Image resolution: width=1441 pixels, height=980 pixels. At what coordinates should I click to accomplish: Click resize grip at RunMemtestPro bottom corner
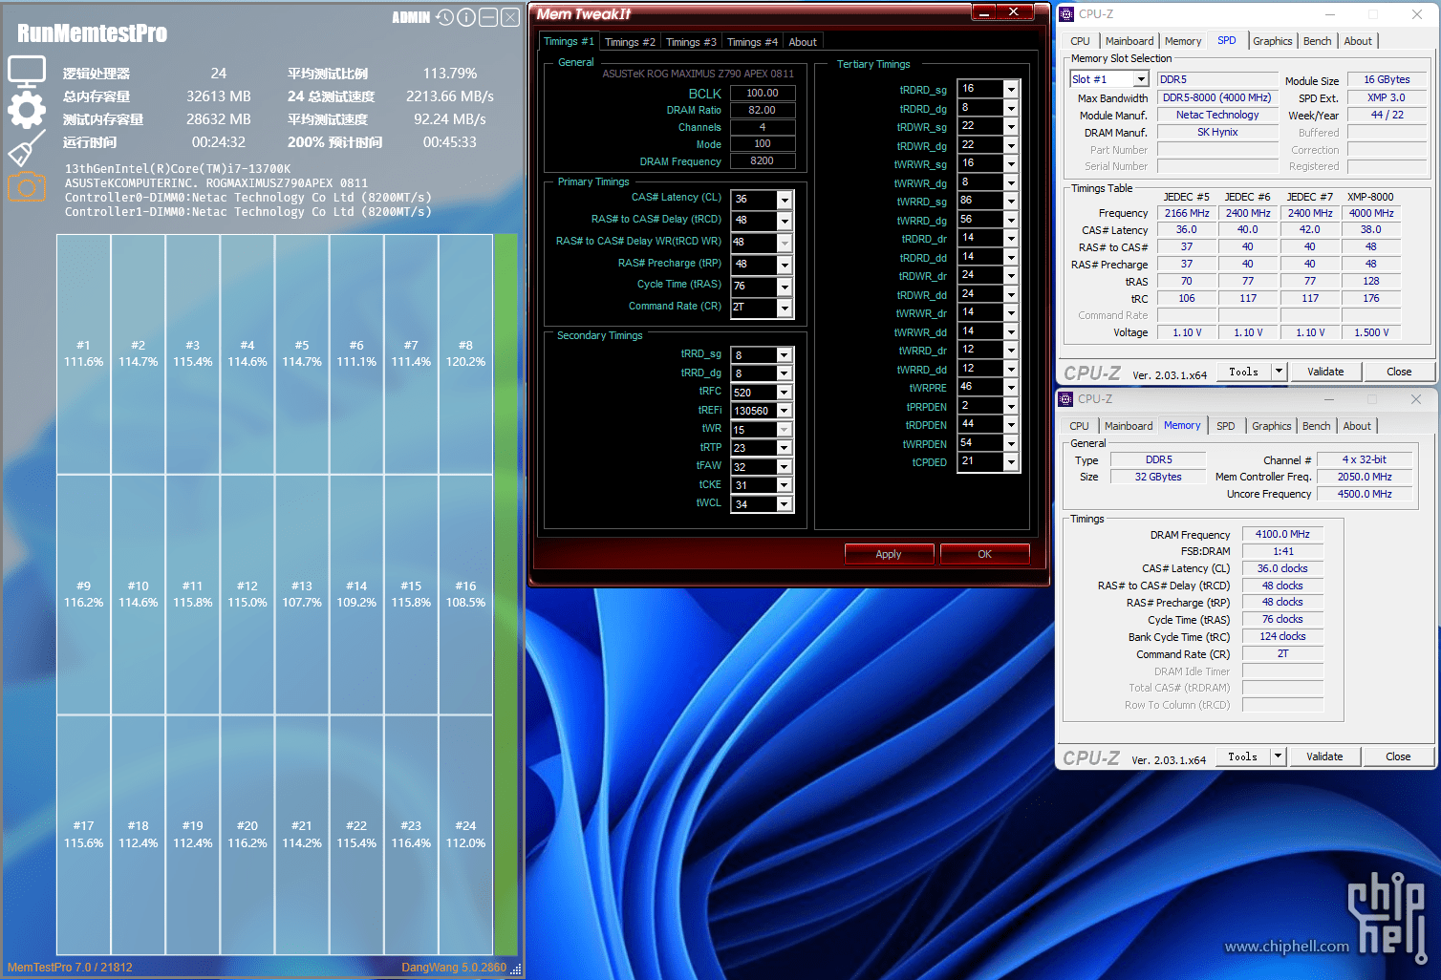[516, 969]
